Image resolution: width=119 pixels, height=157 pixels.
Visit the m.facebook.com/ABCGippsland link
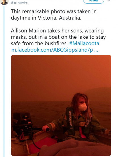tap(55, 50)
